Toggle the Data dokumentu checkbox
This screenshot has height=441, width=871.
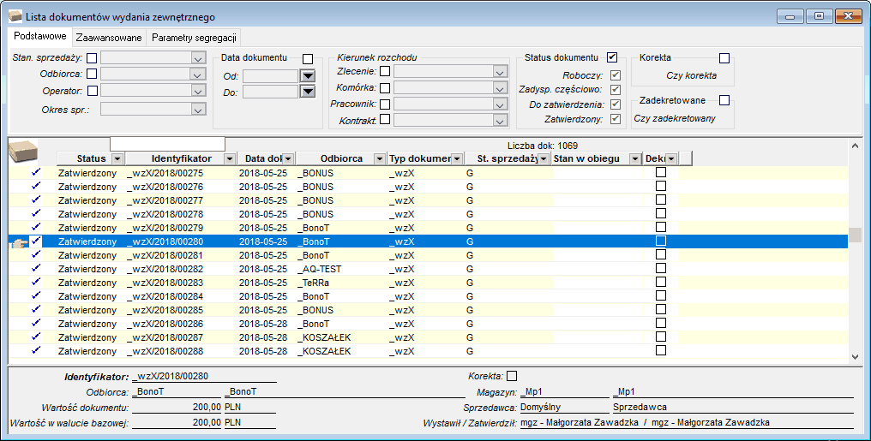(x=308, y=59)
